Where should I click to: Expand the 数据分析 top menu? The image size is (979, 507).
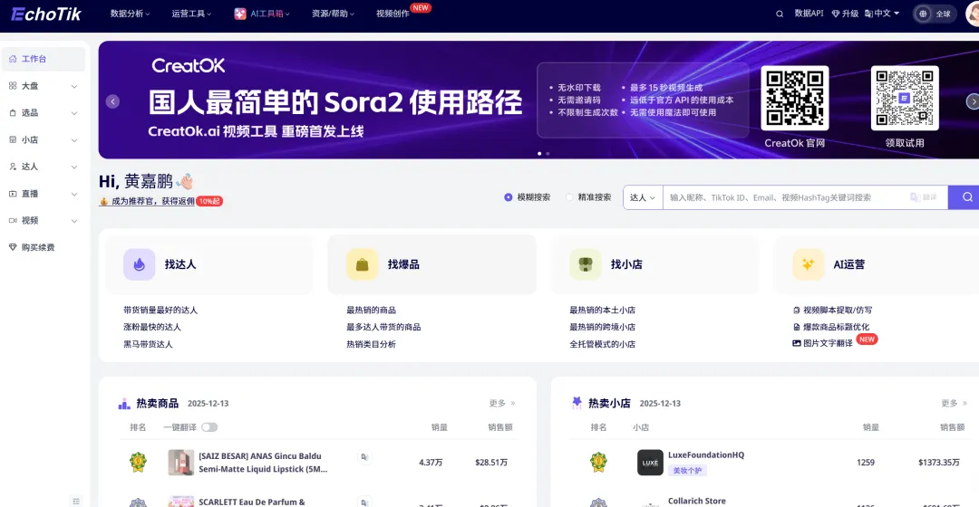click(x=131, y=14)
